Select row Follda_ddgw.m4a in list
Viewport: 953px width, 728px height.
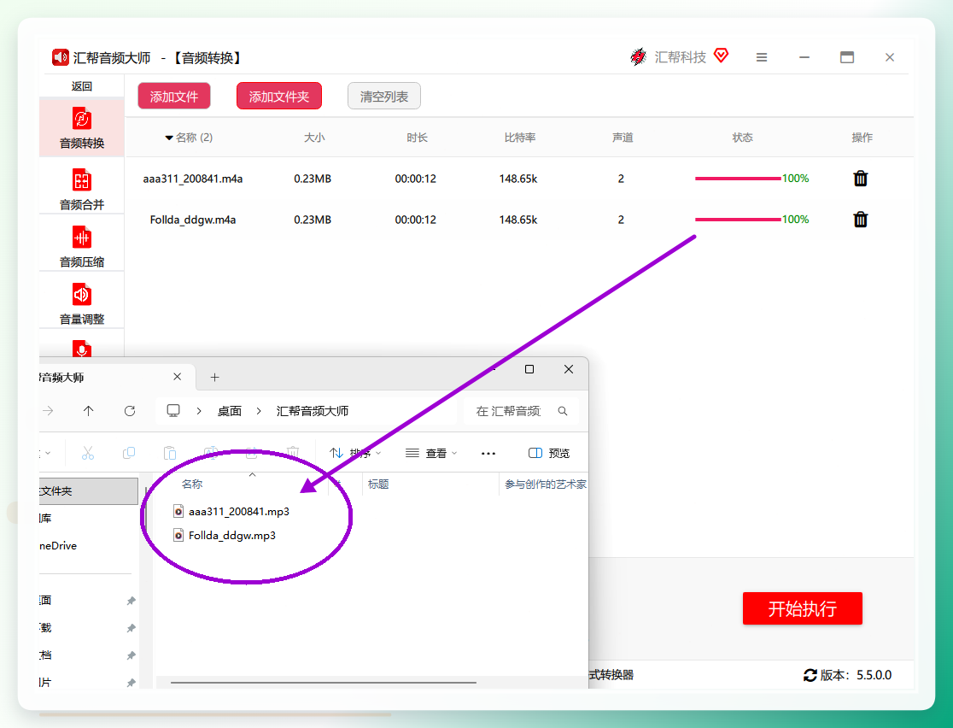tap(520, 219)
